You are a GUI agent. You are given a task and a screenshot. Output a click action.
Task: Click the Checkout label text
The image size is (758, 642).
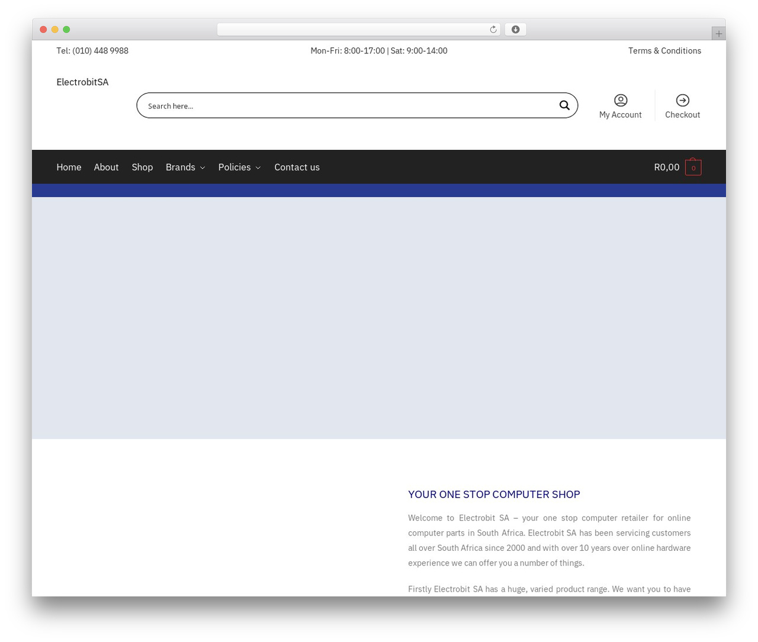683,115
